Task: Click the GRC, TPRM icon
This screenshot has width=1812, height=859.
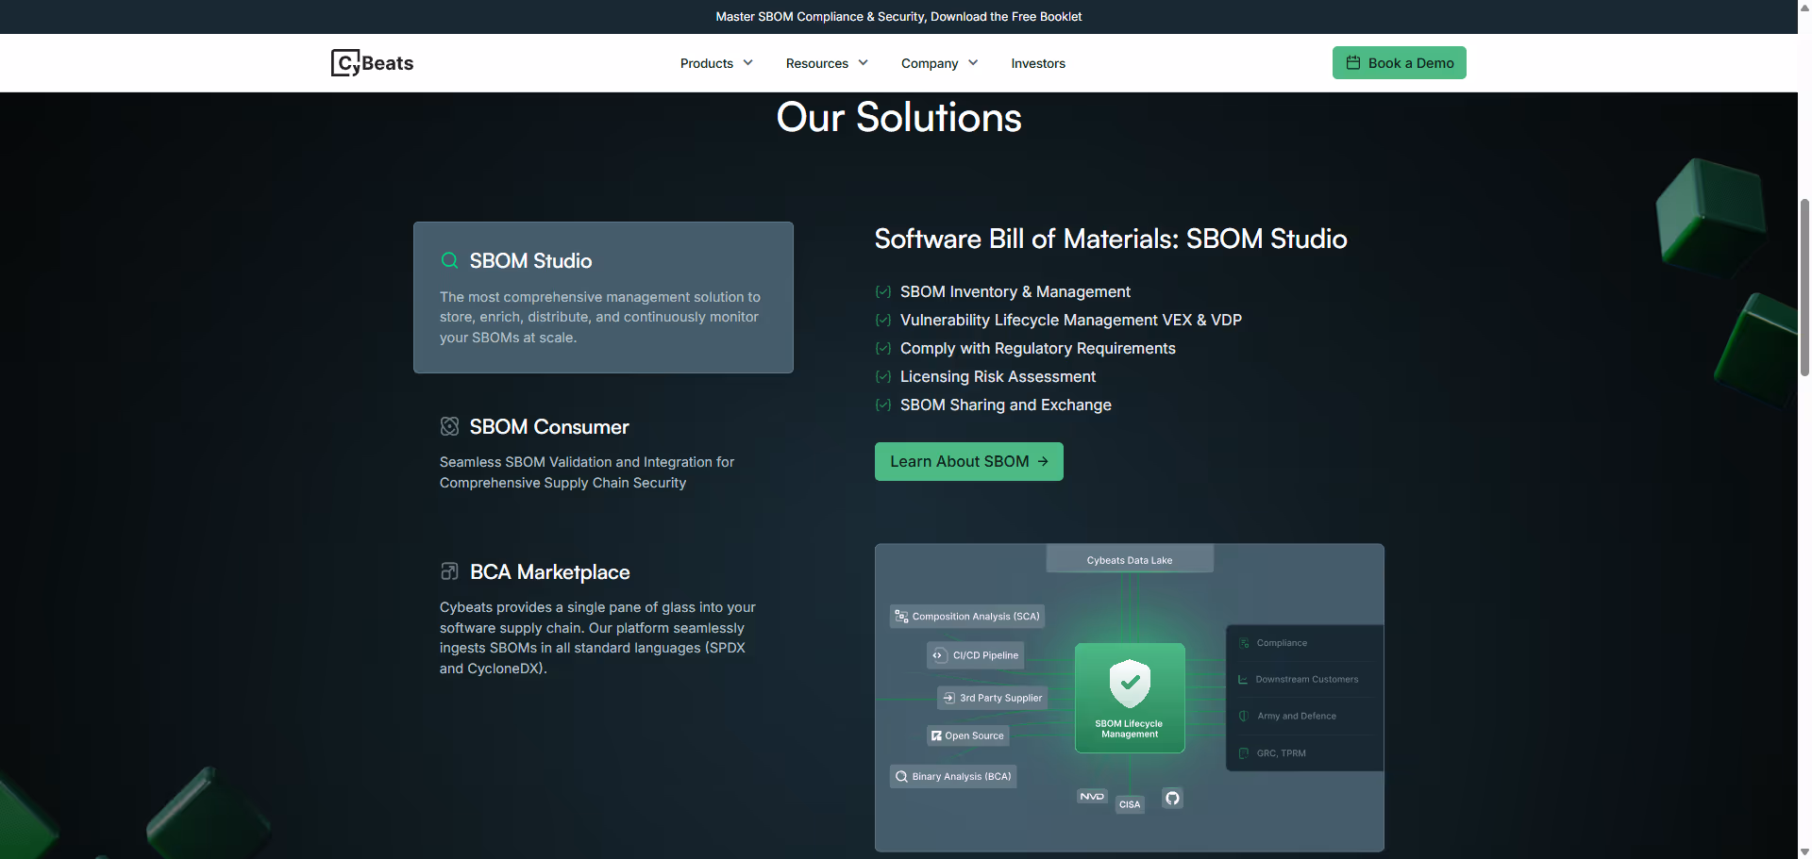Action: pos(1244,753)
